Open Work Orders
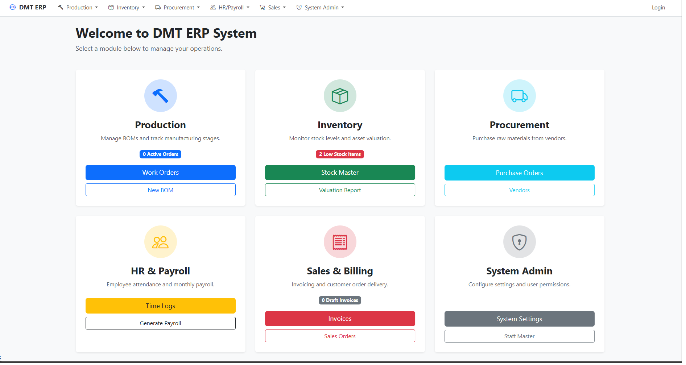This screenshot has width=686, height=365. point(160,173)
